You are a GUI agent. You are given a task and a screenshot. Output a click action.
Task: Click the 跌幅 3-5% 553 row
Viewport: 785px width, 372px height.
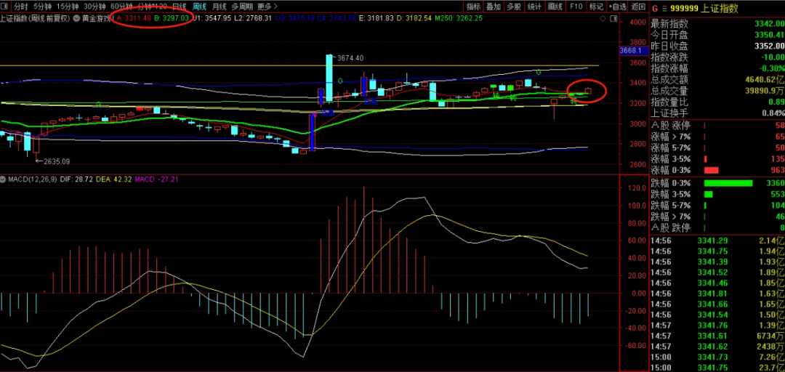coord(717,194)
